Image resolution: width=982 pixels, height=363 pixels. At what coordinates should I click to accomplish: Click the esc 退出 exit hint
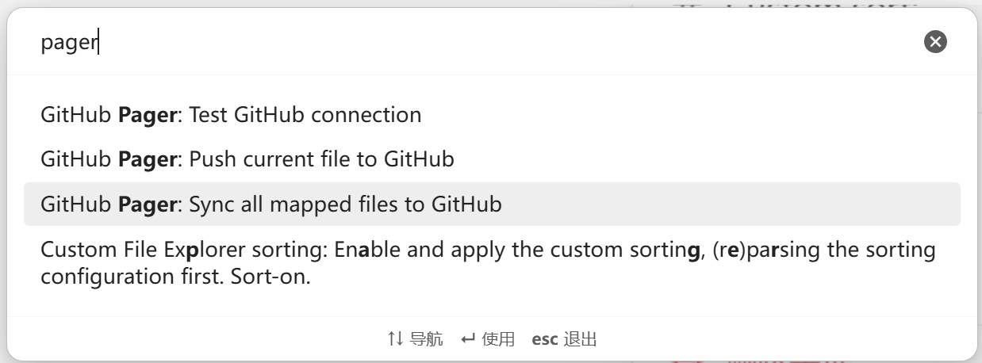[x=564, y=340]
